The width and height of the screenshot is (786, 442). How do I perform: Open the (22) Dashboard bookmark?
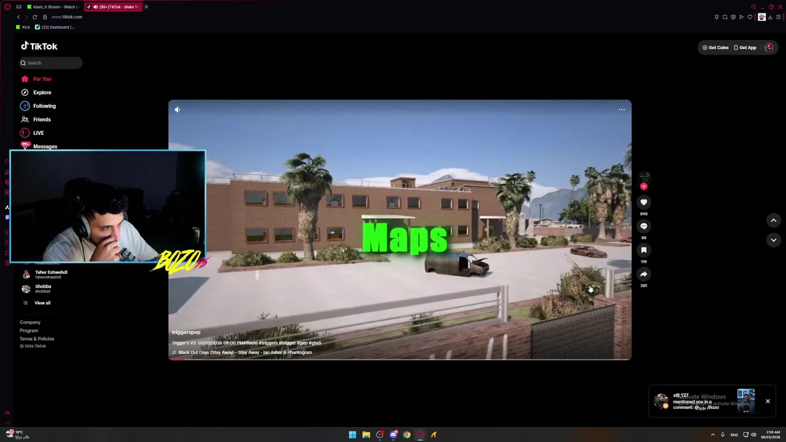[x=55, y=27]
